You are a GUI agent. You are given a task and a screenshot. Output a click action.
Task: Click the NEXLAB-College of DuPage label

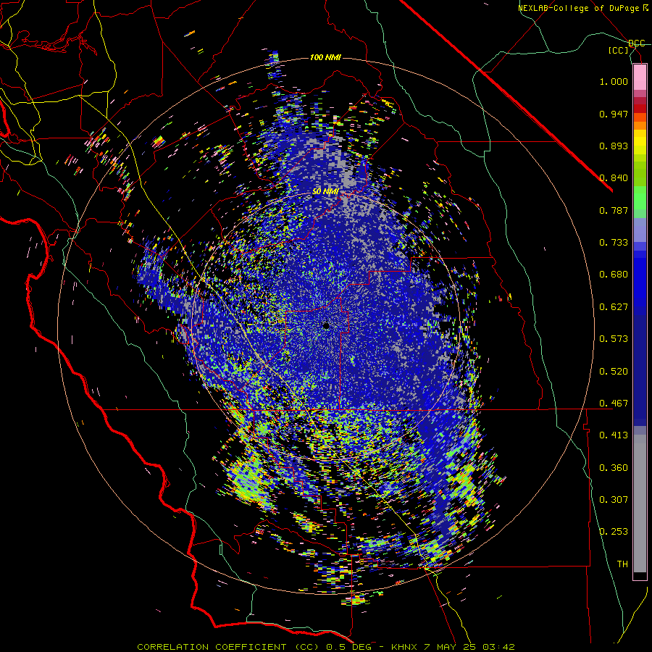pyautogui.click(x=578, y=8)
